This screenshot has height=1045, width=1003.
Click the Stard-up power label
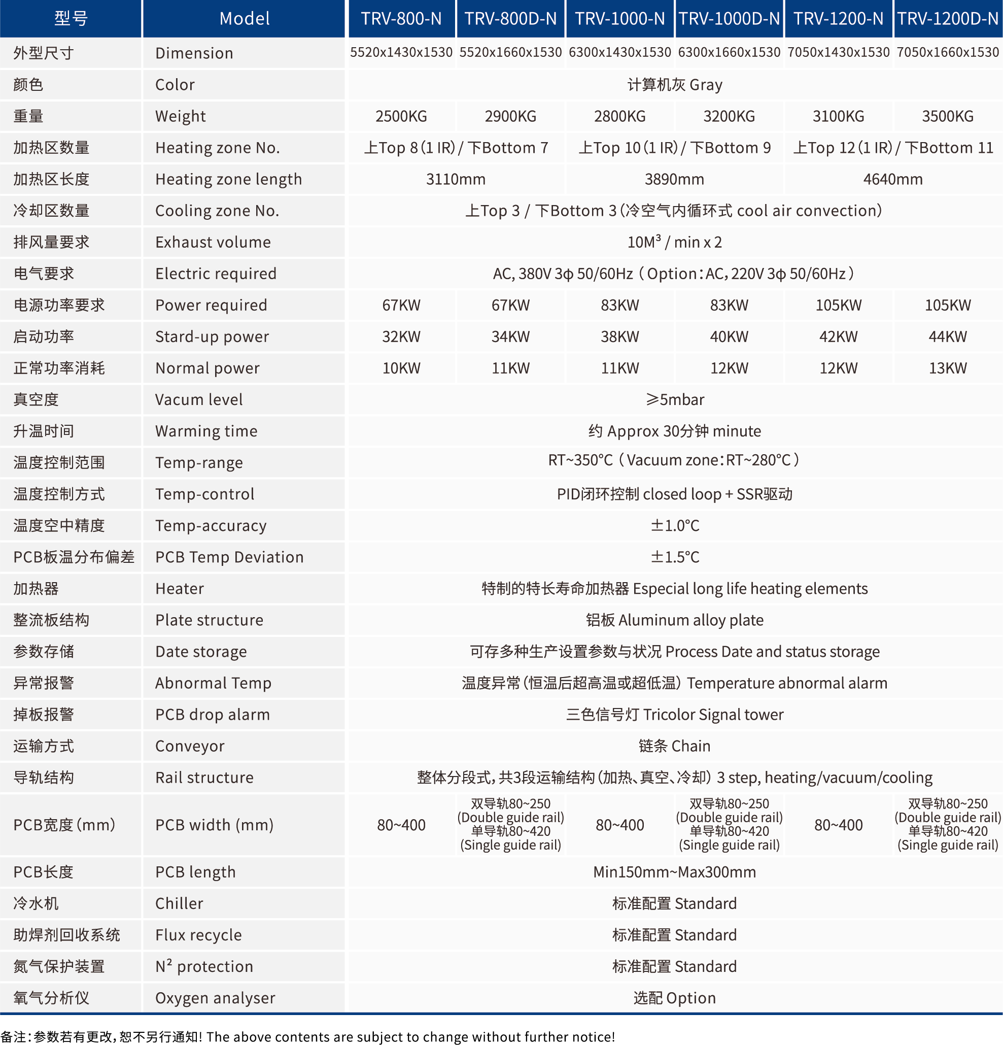[212, 336]
